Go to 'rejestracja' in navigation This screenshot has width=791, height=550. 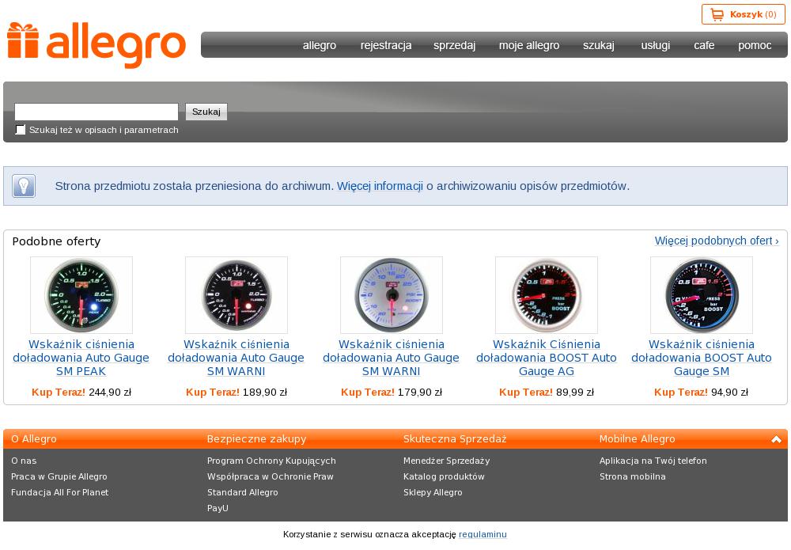click(x=386, y=45)
